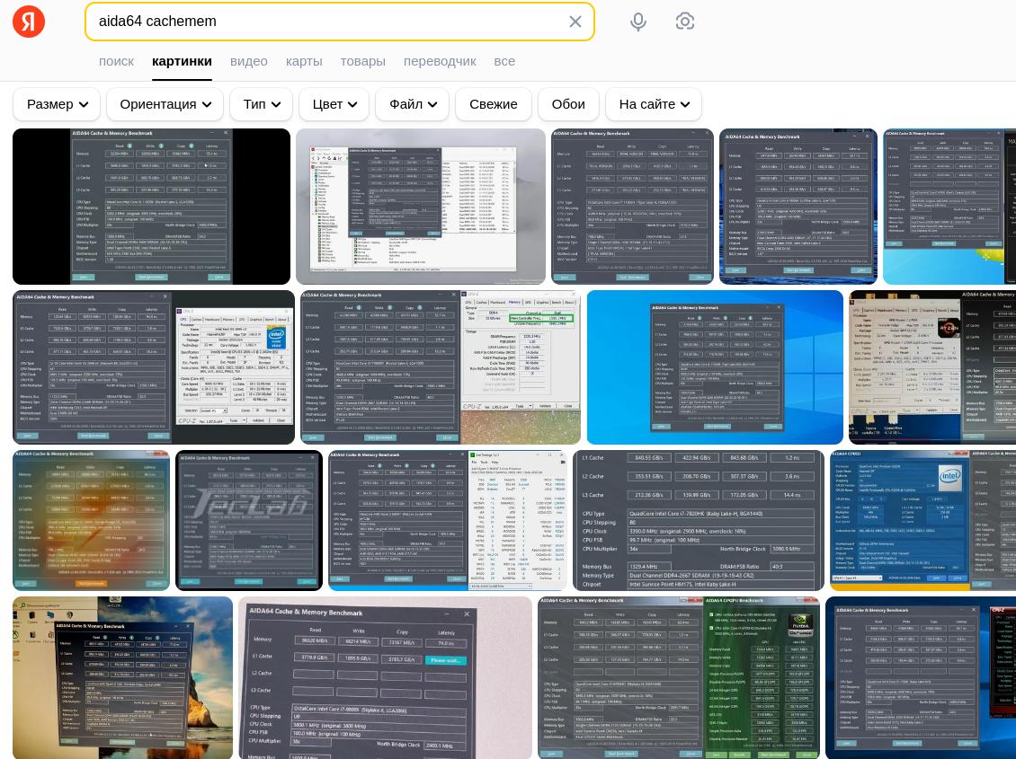Open last-row AIDA64 result on blue wallpaper
Viewport: 1016px width, 759px height.
coord(921,677)
